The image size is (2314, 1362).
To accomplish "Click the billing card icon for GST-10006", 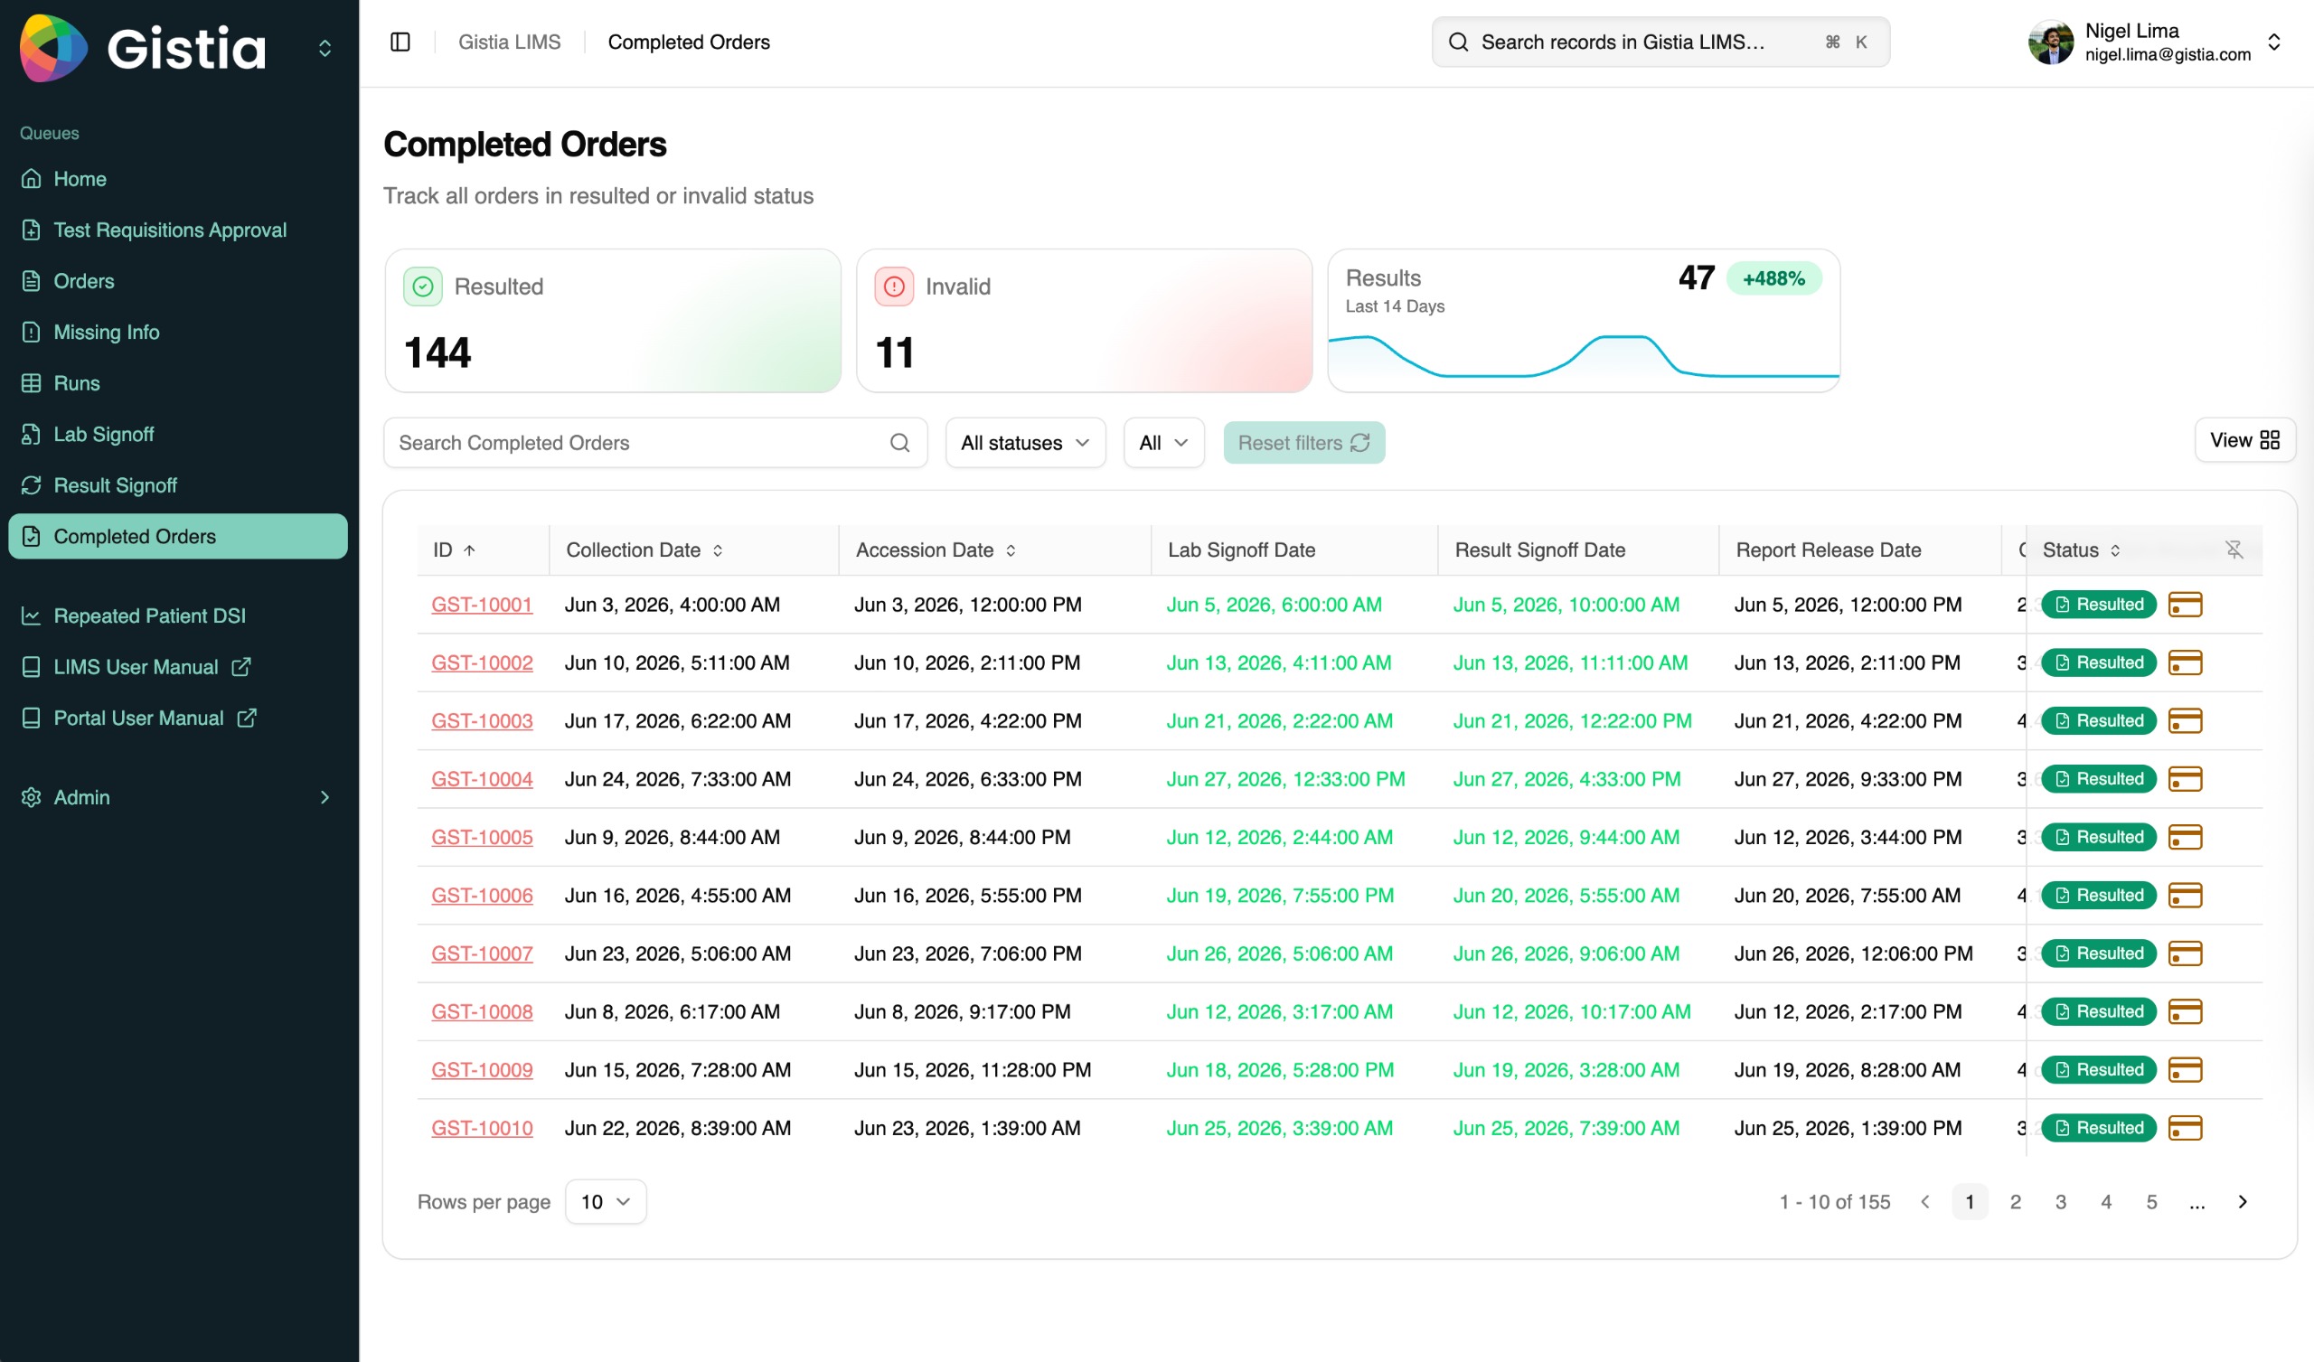I will point(2185,896).
